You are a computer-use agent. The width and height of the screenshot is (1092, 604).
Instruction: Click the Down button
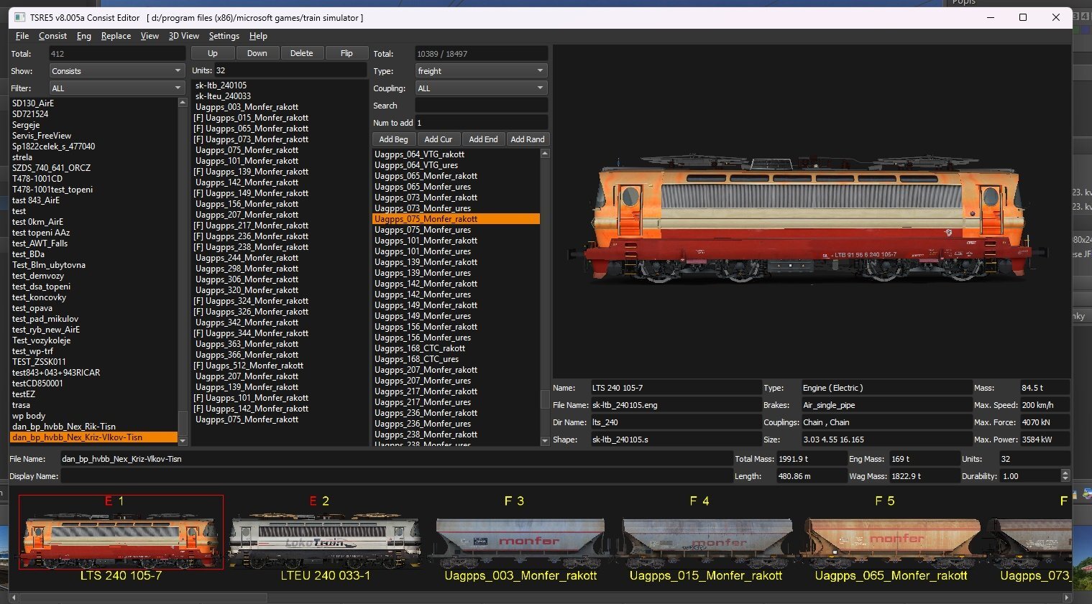257,53
